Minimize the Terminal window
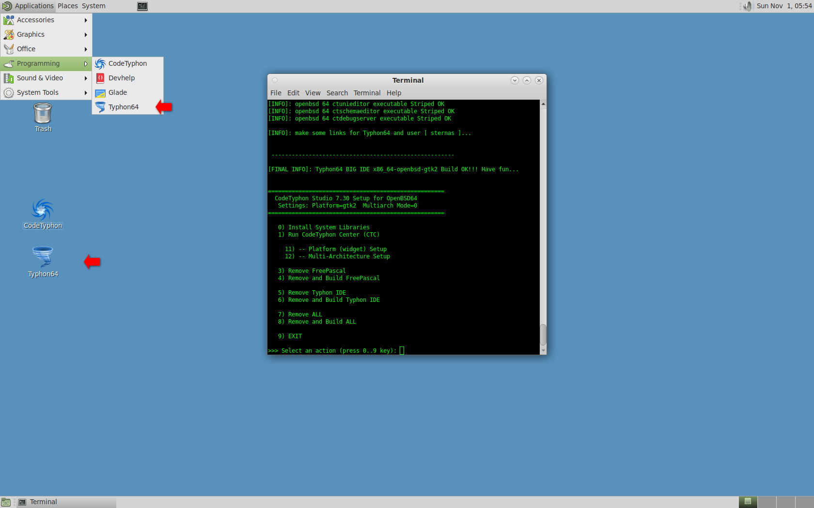The image size is (814, 508). click(515, 80)
